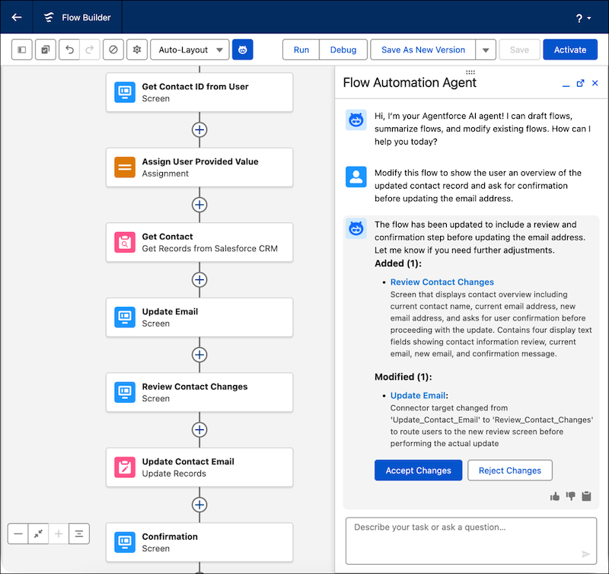The image size is (609, 574).
Task: Select 'Get Contact ID from User' node title
Action: click(195, 87)
